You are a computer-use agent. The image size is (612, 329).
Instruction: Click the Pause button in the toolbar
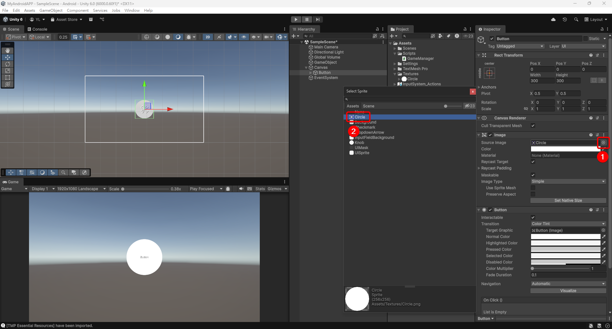click(x=307, y=19)
